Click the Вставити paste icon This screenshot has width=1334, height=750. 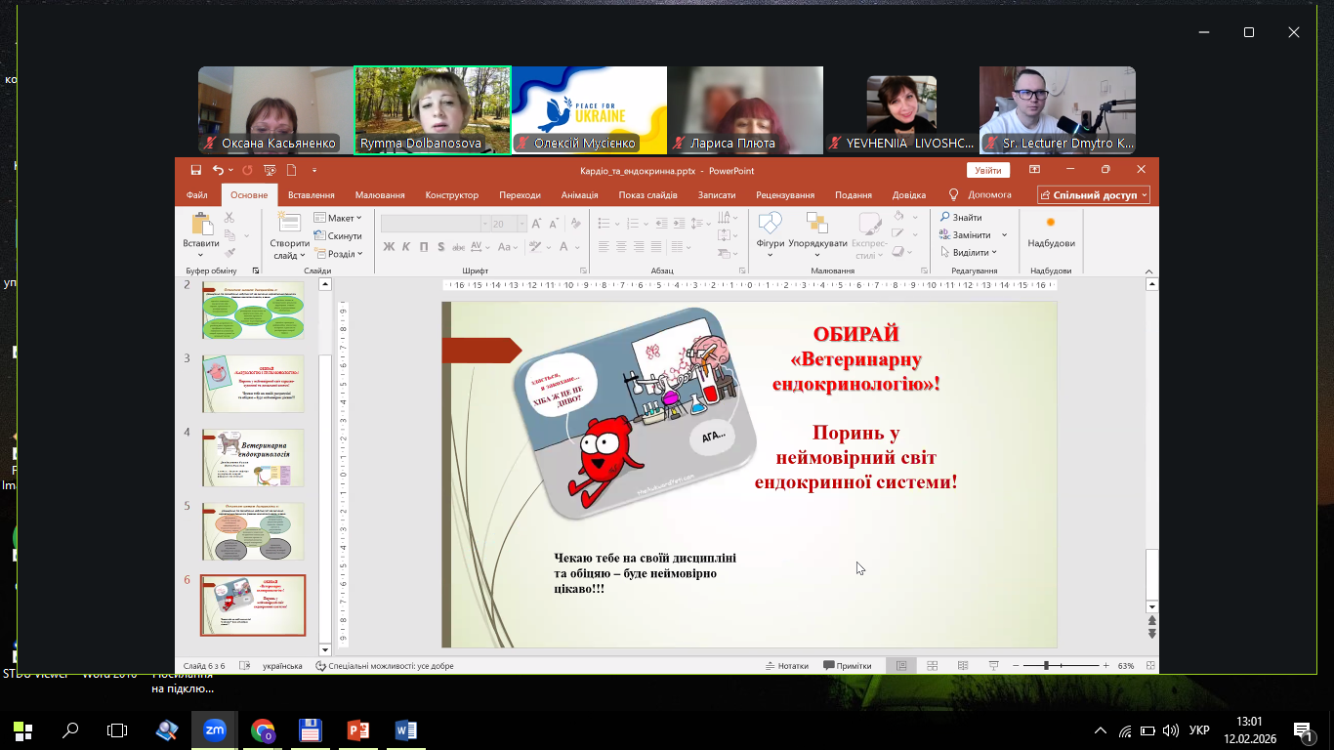[x=201, y=225]
